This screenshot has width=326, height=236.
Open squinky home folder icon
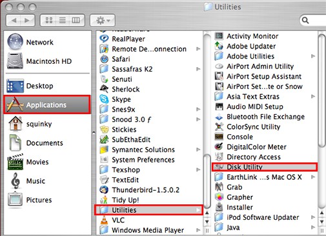pos(15,124)
